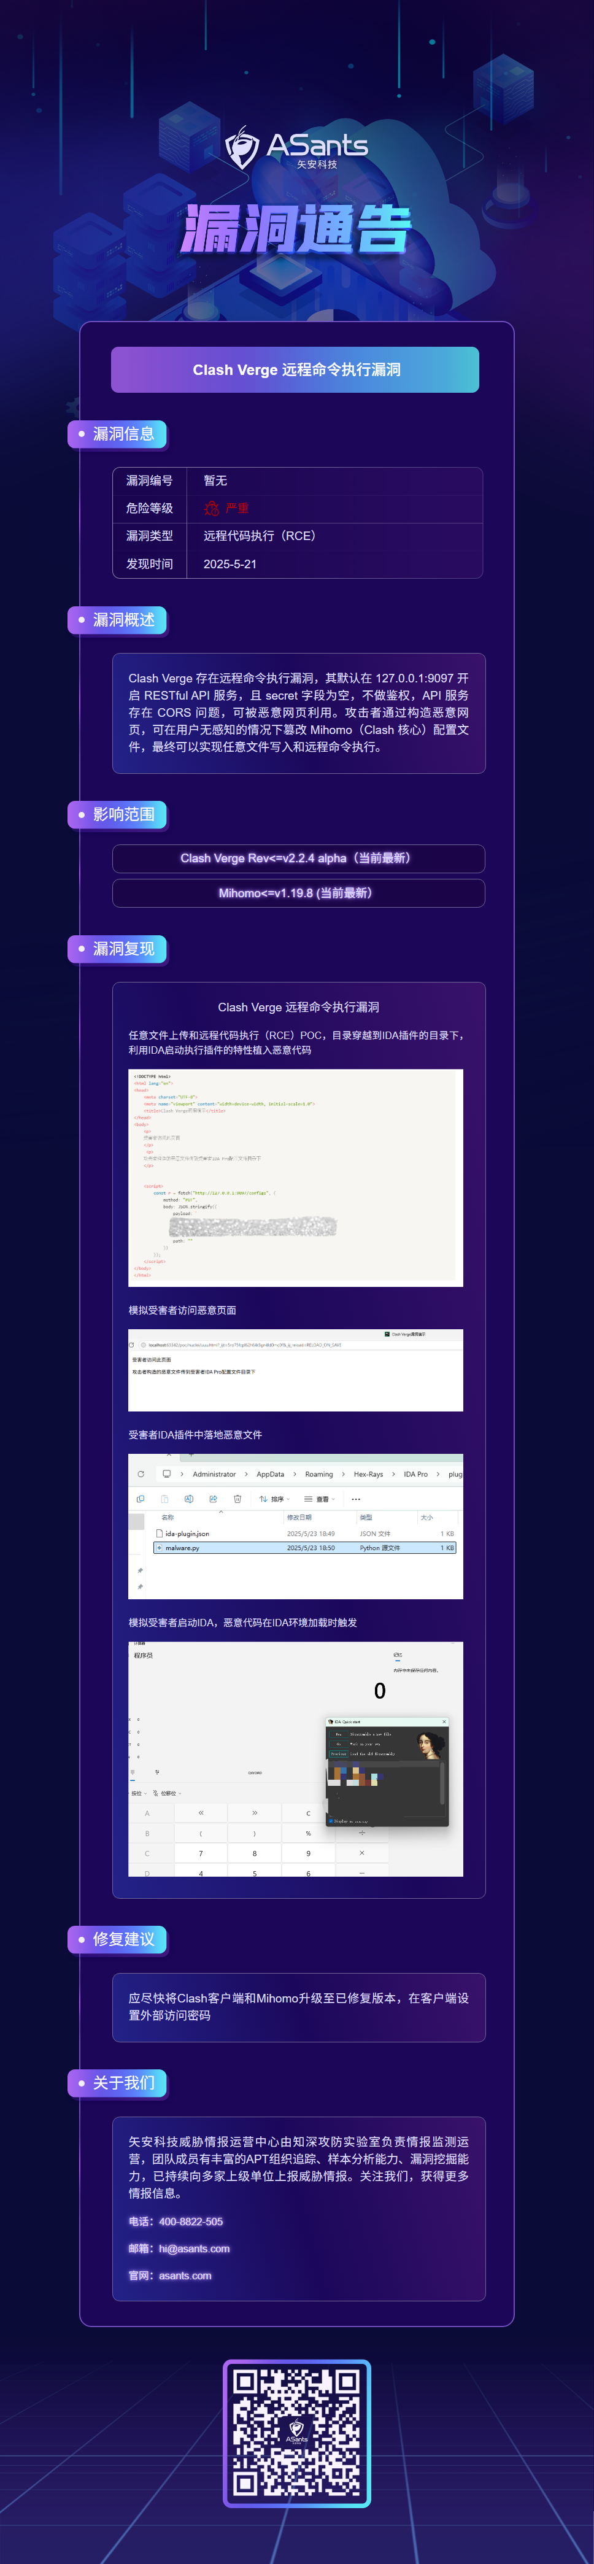Click the Administrator breadcrumb in Explorer
This screenshot has height=2564, width=594.
point(214,1474)
